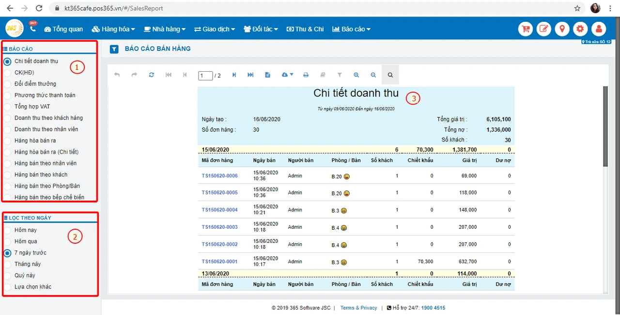Expand the Hàng hóa dropdown menu
This screenshot has height=315, width=620.
tap(113, 29)
